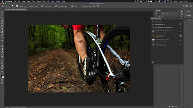
Task: Select the Rectangular Marquee tool
Action: tap(2, 15)
